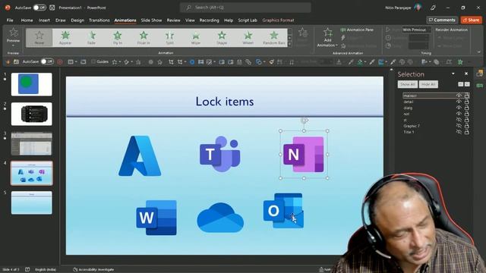Show the hidden Title 1 item
The height and width of the screenshot is (273, 486).
(459, 132)
